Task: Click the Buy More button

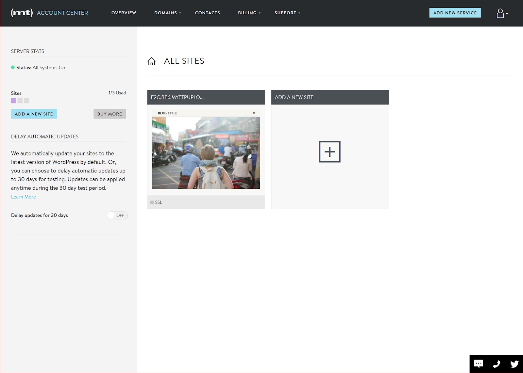Action: tap(110, 114)
